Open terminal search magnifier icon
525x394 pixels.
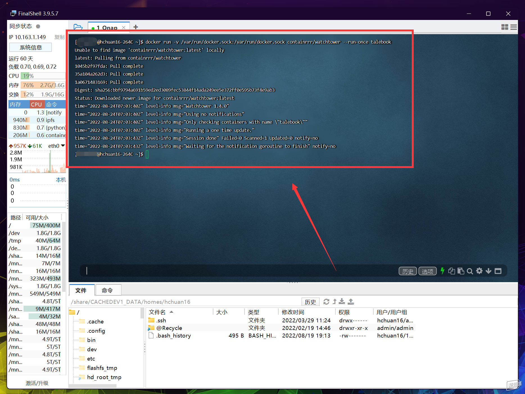tap(470, 271)
